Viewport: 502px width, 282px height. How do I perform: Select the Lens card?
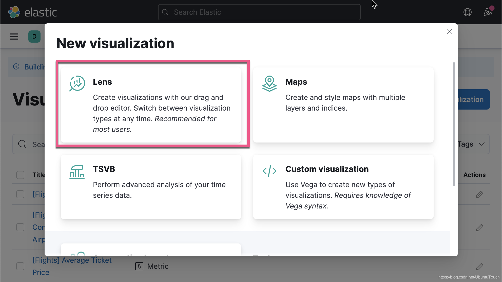point(151,104)
